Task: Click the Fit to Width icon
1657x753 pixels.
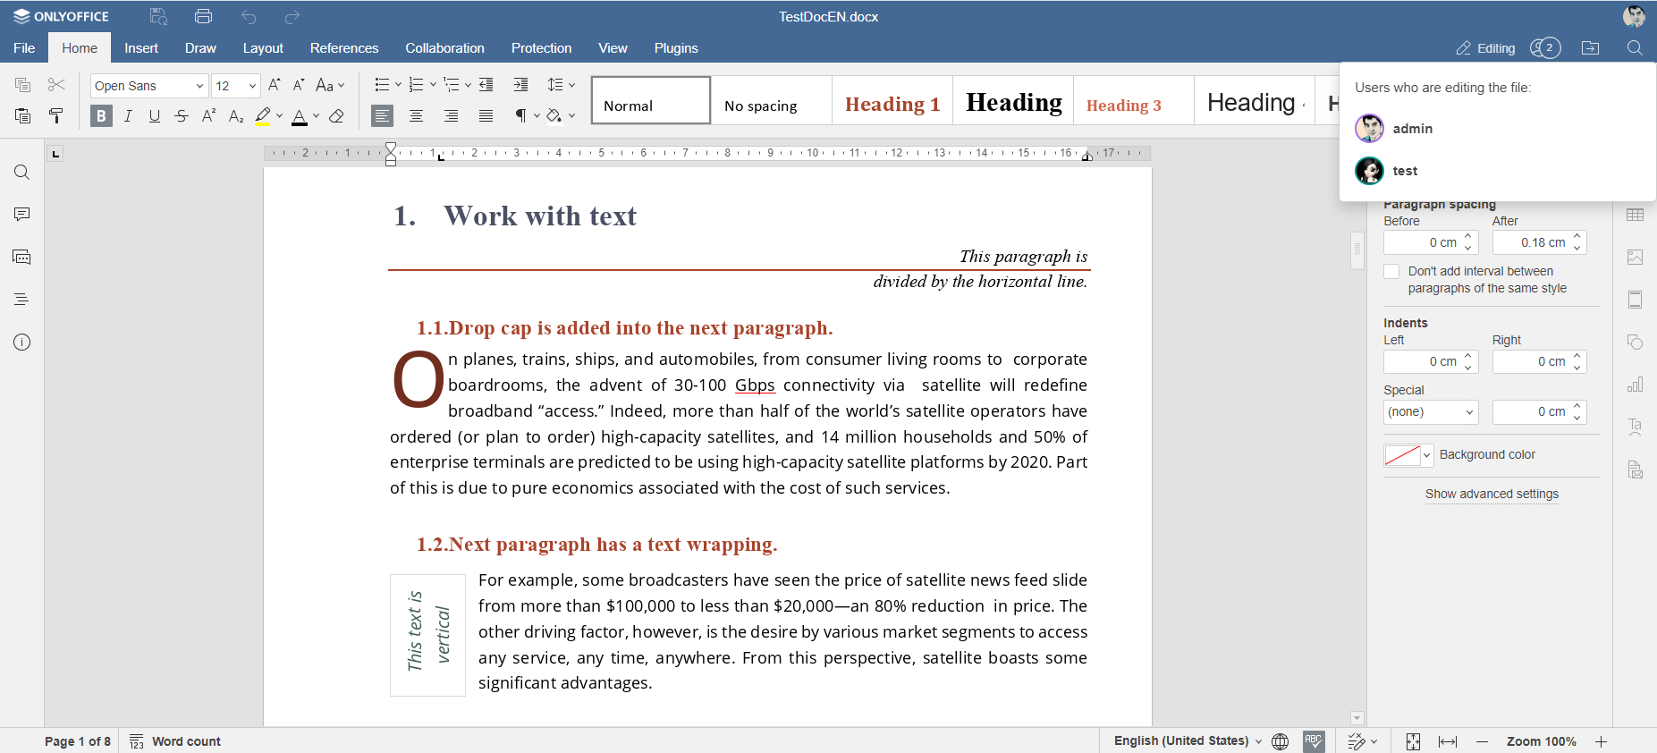Action: 1447,741
